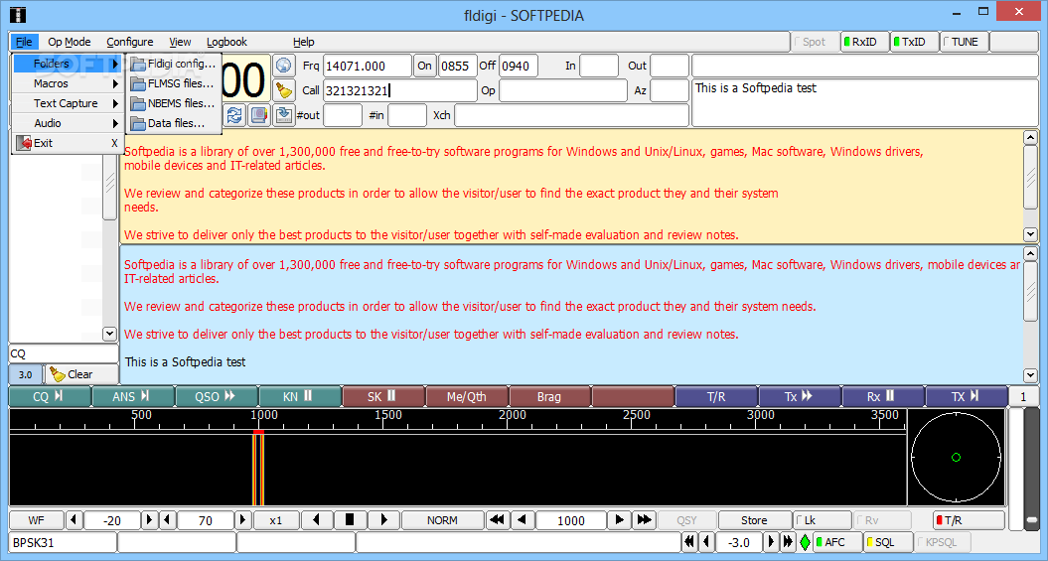
Task: Open the View menu
Action: tap(180, 42)
